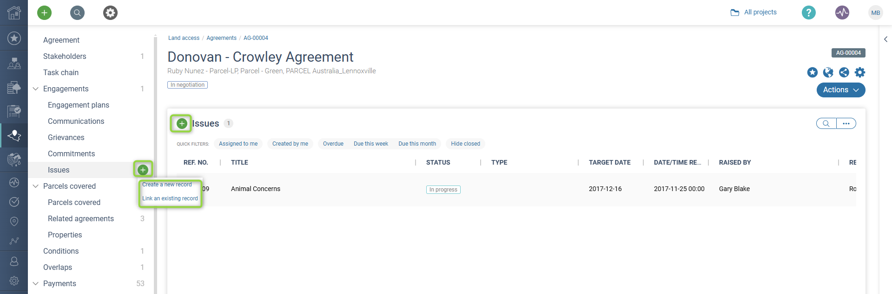Open the help question mark icon
This screenshot has width=892, height=294.
tap(809, 13)
